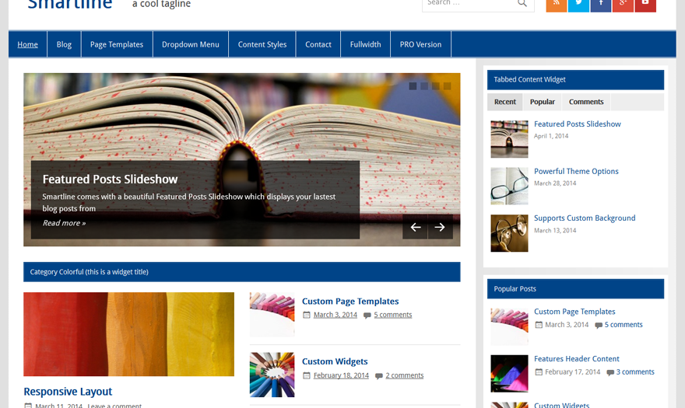Open the PRO Version menu item
Screen dimensions: 685x408
(420, 44)
